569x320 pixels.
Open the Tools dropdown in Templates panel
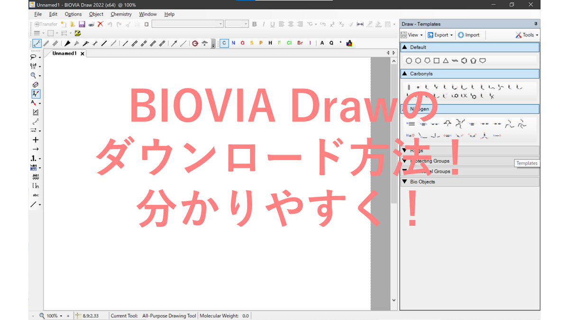pyautogui.click(x=526, y=35)
